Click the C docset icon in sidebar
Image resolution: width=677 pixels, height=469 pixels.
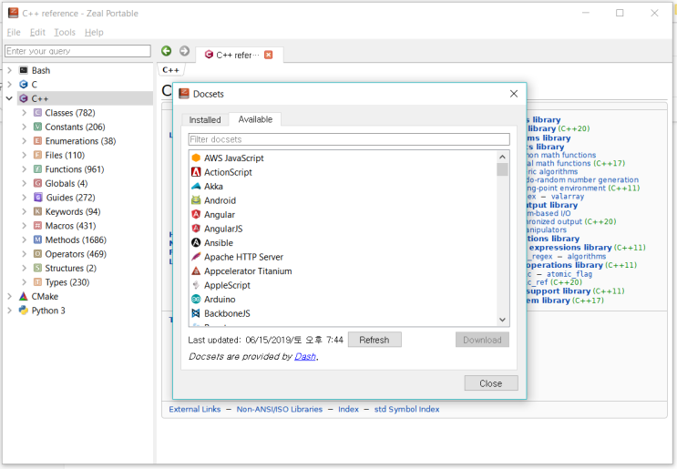(x=24, y=84)
